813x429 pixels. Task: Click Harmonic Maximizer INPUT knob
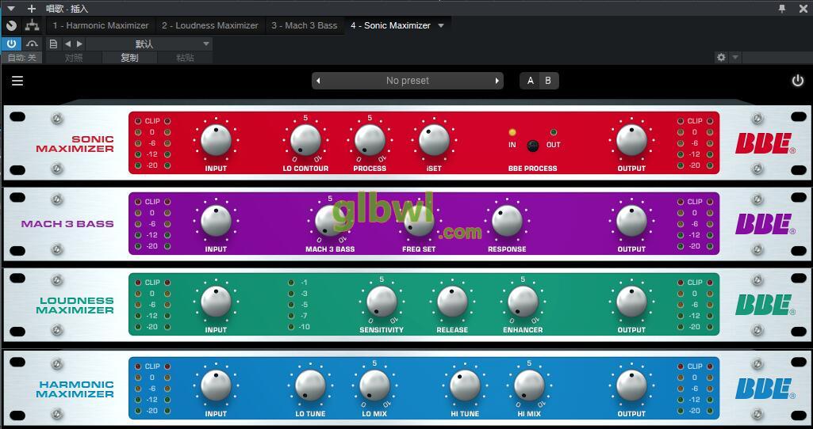(x=216, y=385)
